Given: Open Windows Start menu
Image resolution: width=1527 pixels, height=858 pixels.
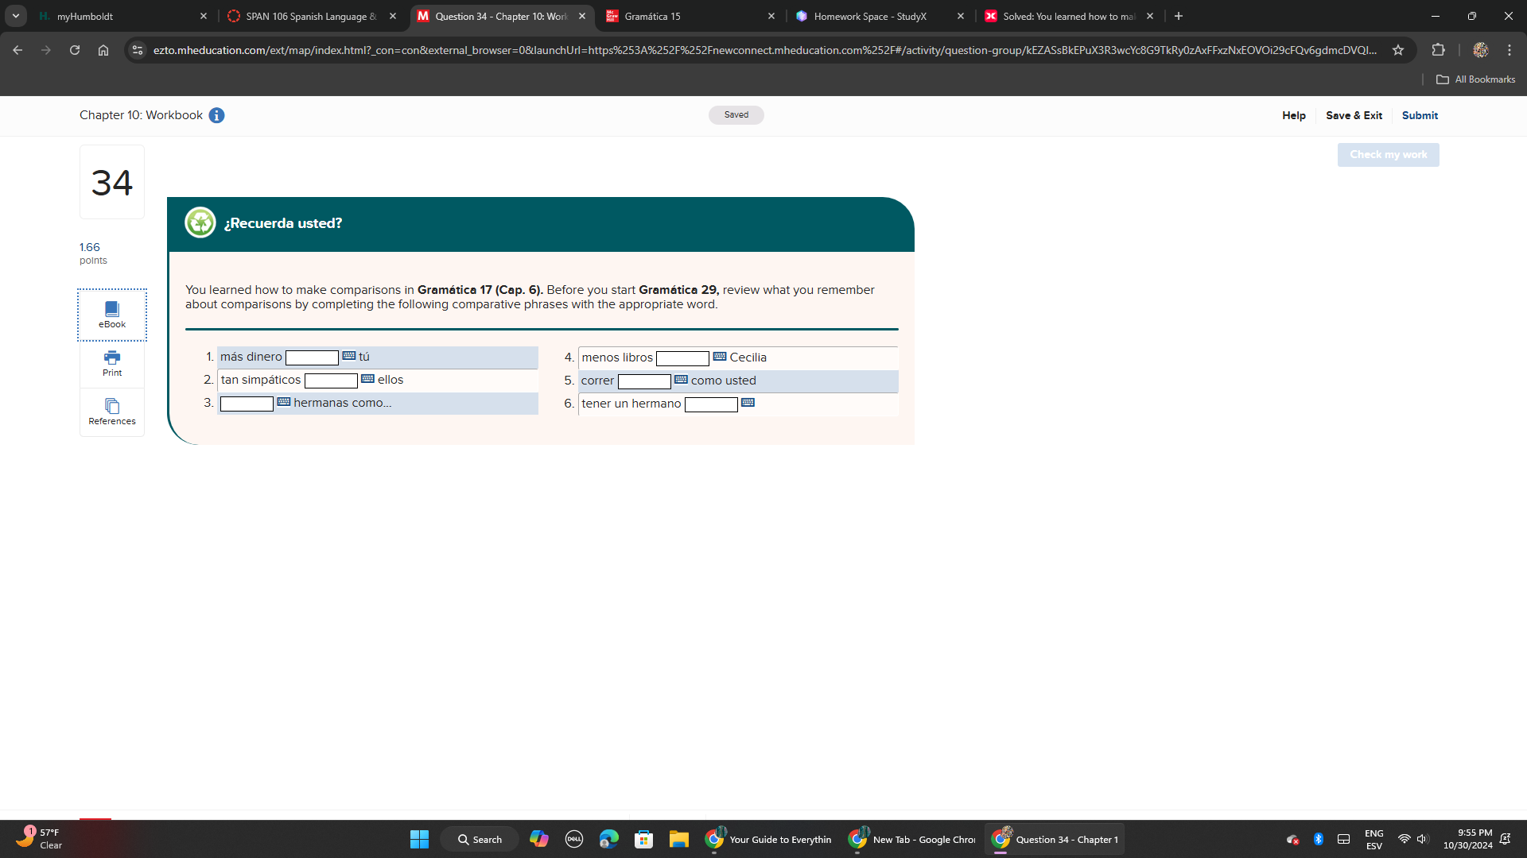Looking at the screenshot, I should pyautogui.click(x=419, y=839).
